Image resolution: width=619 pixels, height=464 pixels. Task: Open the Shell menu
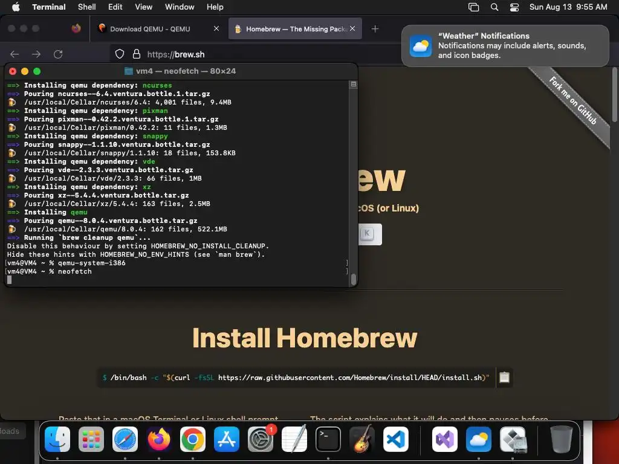click(x=87, y=7)
